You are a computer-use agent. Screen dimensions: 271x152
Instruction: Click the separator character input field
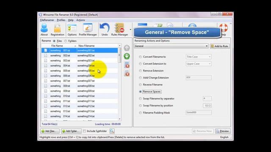pos(207,98)
